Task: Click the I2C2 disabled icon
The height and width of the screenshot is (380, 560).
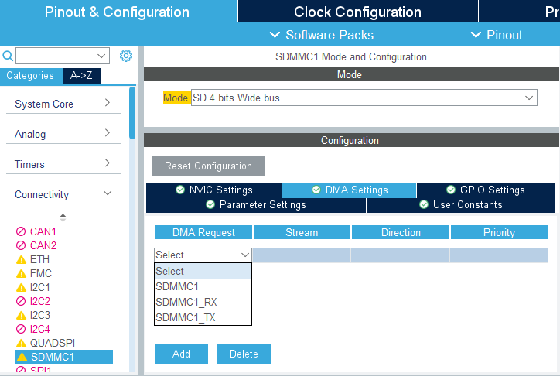Action: click(x=21, y=301)
